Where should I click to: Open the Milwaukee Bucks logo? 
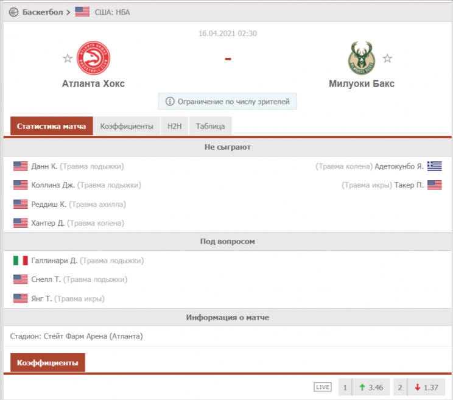[362, 58]
